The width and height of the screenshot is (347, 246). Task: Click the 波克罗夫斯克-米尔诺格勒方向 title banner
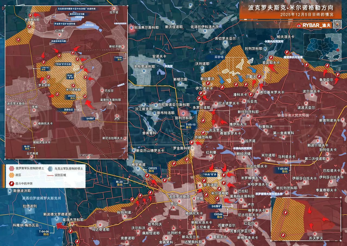coord(291,8)
